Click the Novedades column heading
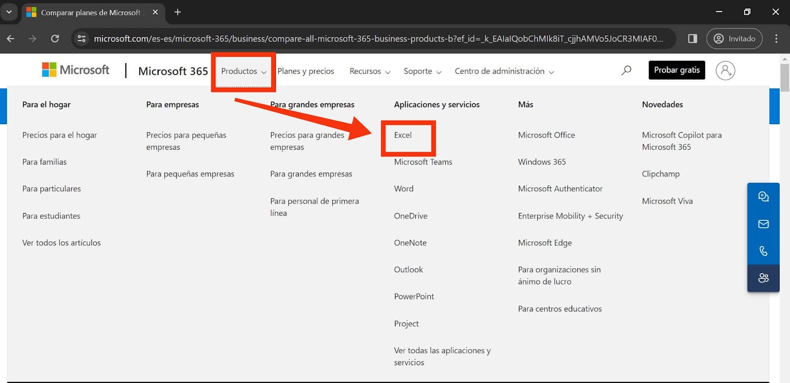 coord(662,104)
